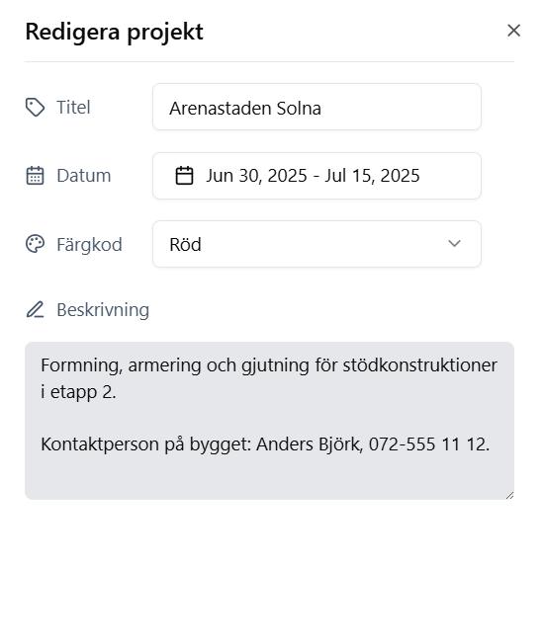
Task: Focus the Arenastaden Solna title field
Action: click(x=317, y=107)
